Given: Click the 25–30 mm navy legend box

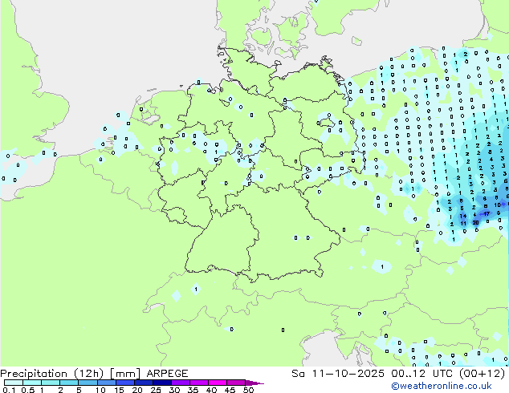Looking at the screenshot, I should coord(162,383).
